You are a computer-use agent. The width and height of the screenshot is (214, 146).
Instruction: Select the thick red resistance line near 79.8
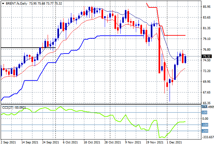click(x=175, y=35)
